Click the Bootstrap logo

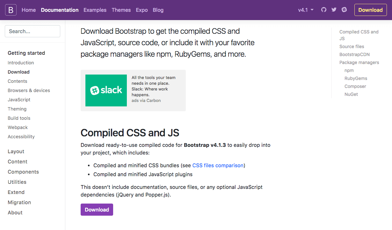[11, 10]
